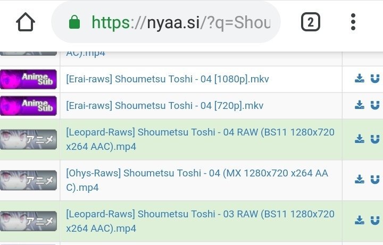Download torrent for Erai-raws 04 720p

pos(359,105)
